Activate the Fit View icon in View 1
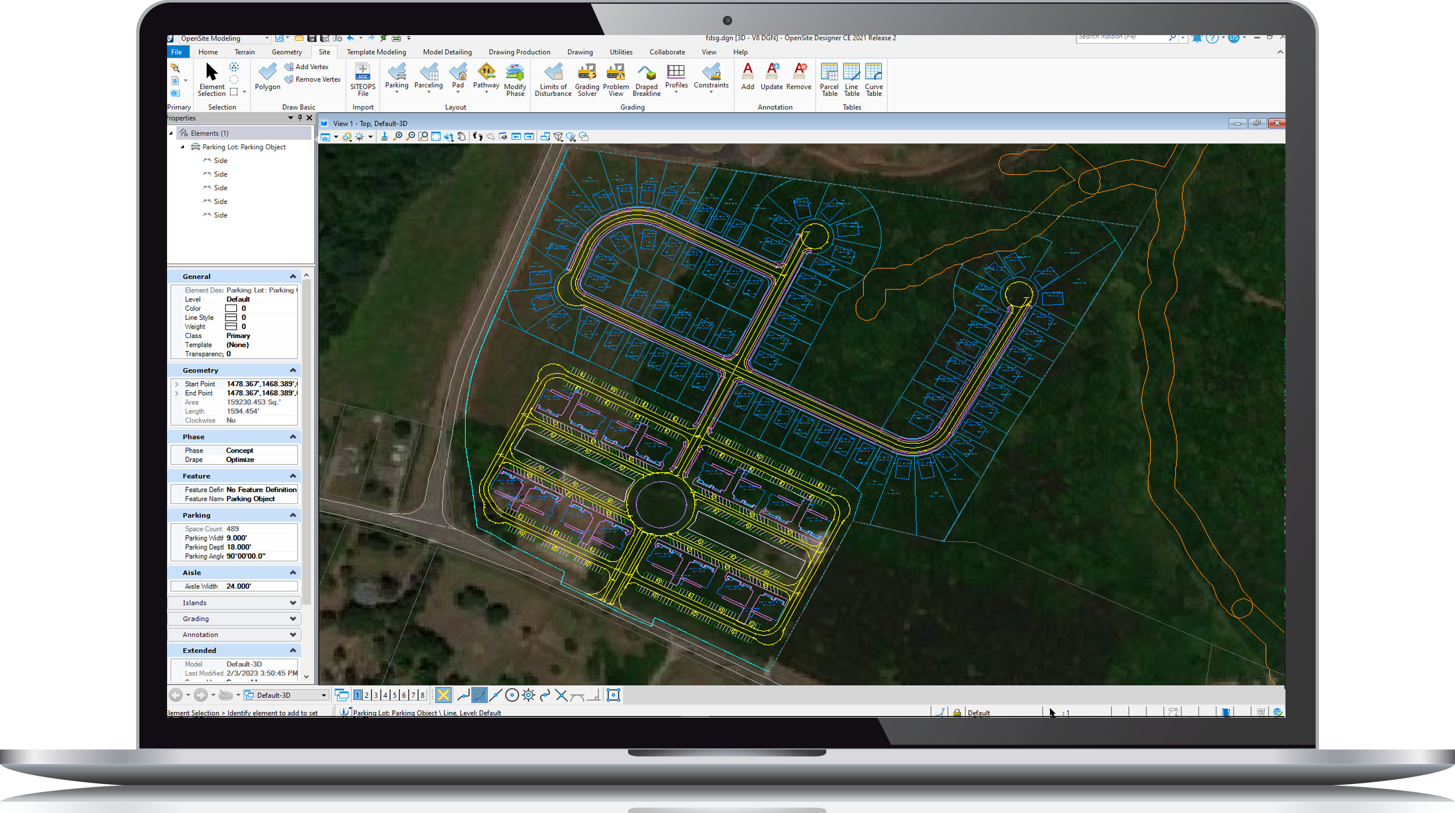This screenshot has width=1455, height=813. tap(436, 137)
